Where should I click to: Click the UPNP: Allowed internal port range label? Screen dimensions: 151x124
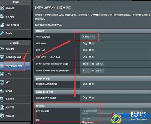(52, 64)
